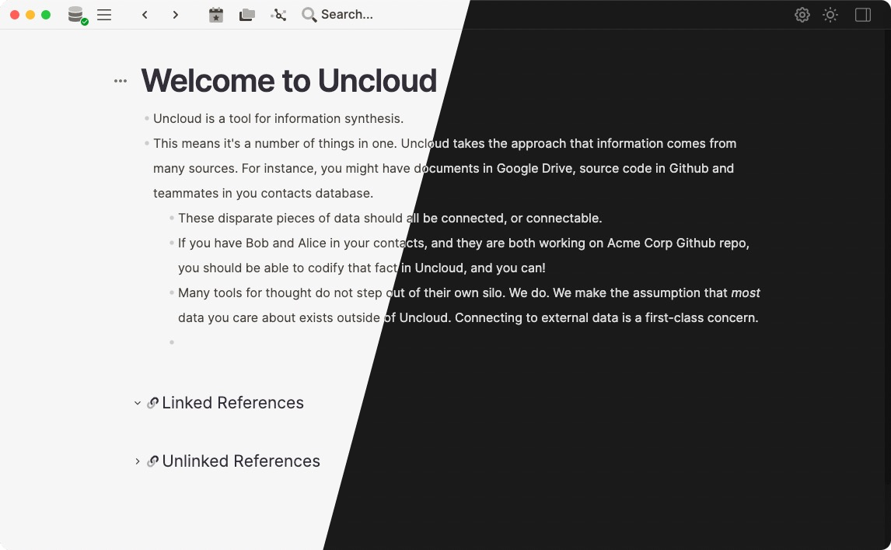This screenshot has height=550, width=891.
Task: Click the Welcome to Uncloud title
Action: coord(288,80)
